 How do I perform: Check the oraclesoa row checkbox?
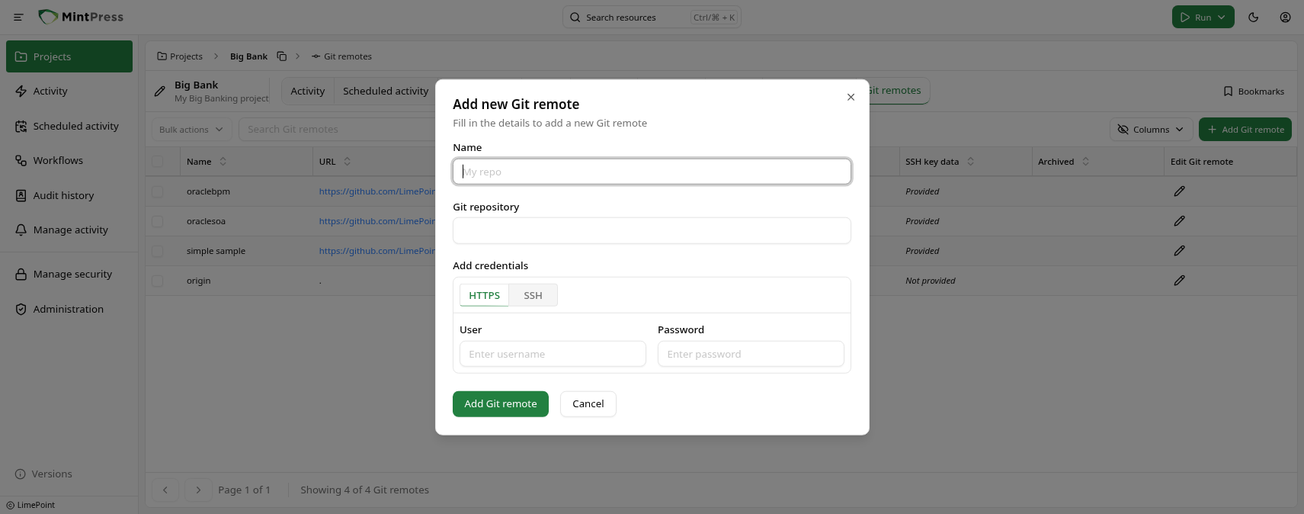[x=157, y=221]
